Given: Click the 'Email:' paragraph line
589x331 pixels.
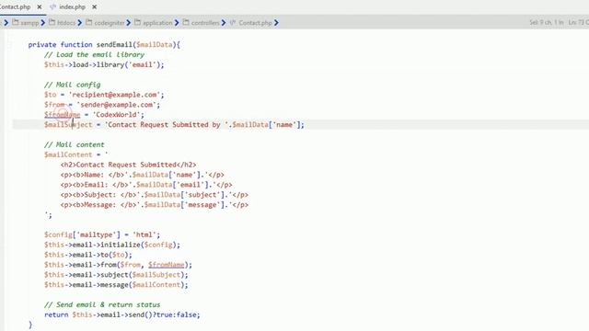Looking at the screenshot, I should [x=146, y=185].
